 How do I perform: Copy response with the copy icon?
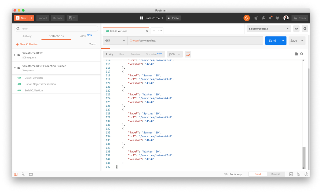pos(296,54)
